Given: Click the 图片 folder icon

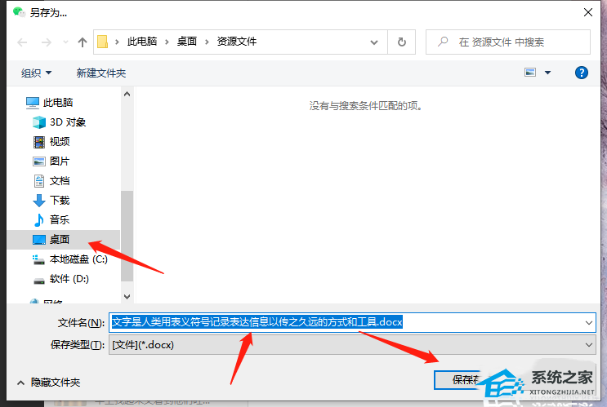Looking at the screenshot, I should 38,161.
